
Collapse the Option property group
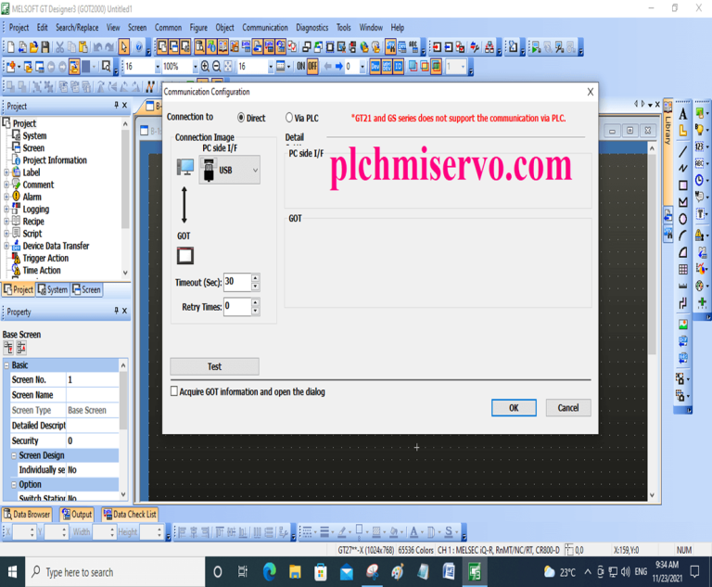(14, 485)
